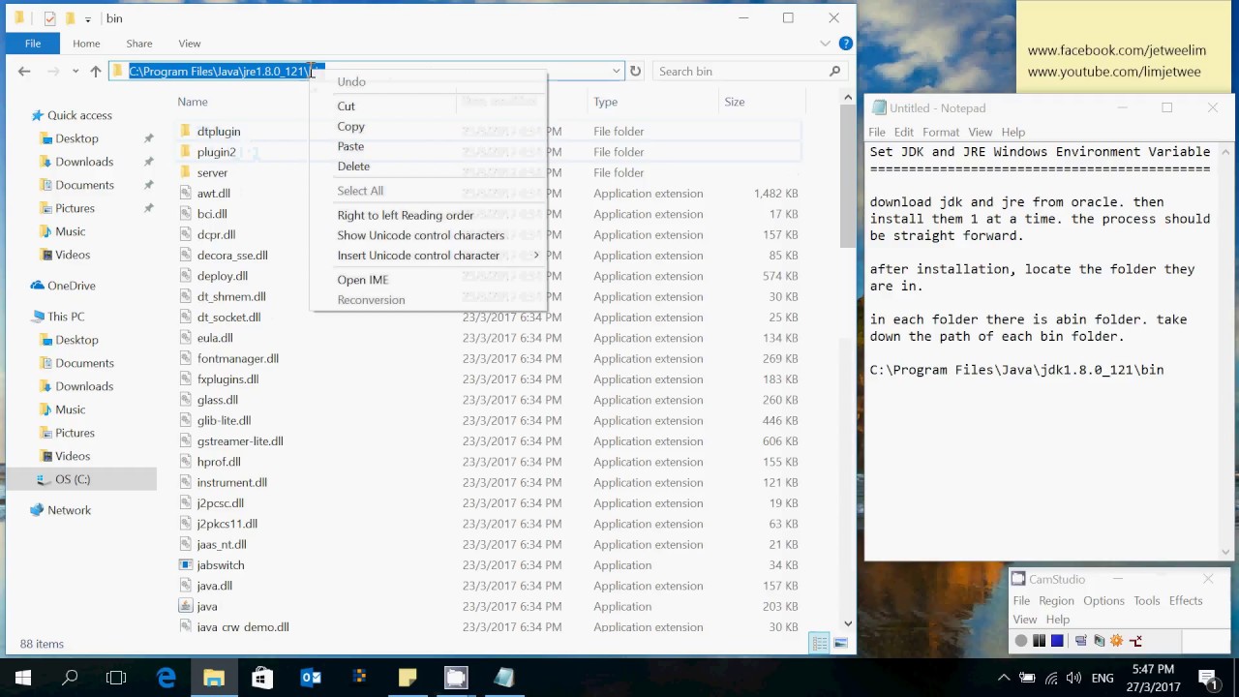Open the View ribbon tab in Explorer
1239x697 pixels.
pyautogui.click(x=190, y=44)
